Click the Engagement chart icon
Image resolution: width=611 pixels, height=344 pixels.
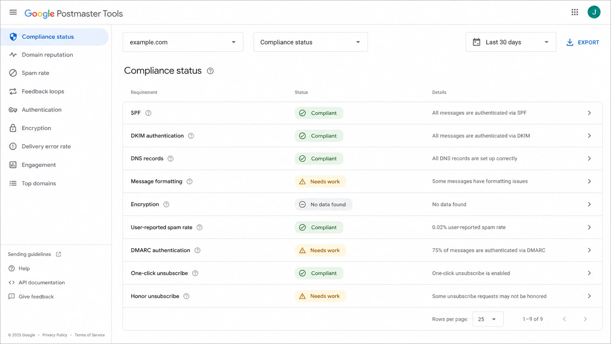point(13,165)
